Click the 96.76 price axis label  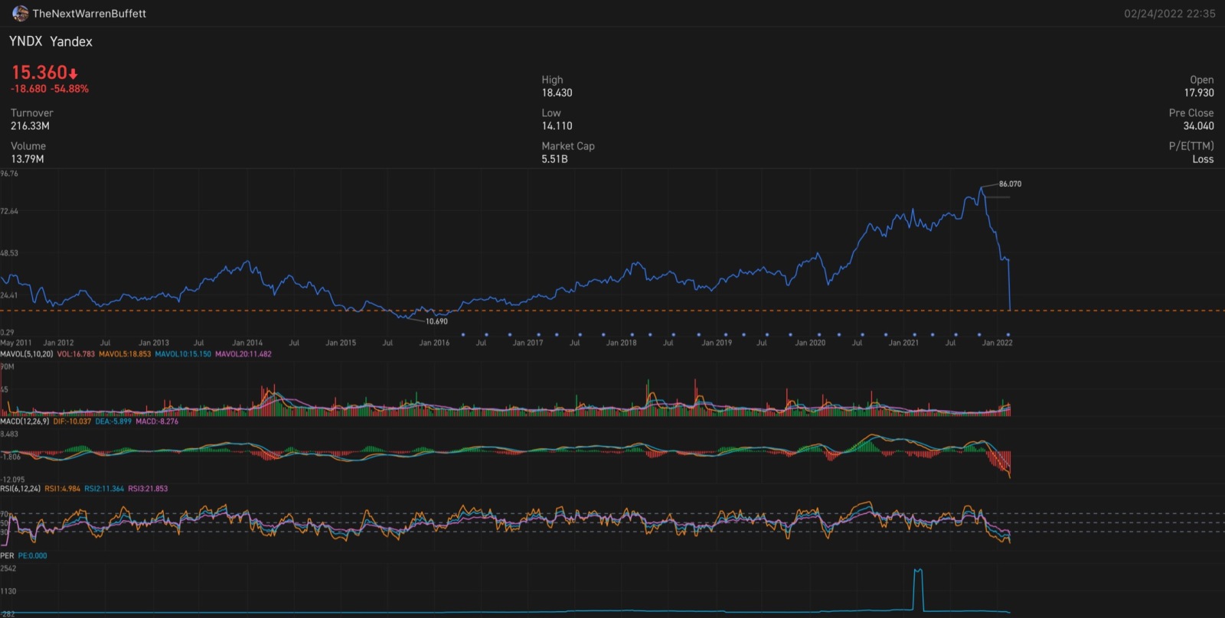[x=9, y=174]
